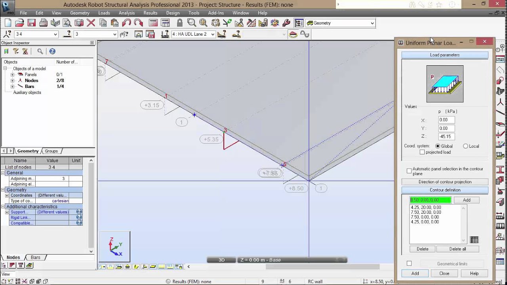Tick the Geometrical limits checkbox
This screenshot has height=285, width=507.
(x=409, y=263)
